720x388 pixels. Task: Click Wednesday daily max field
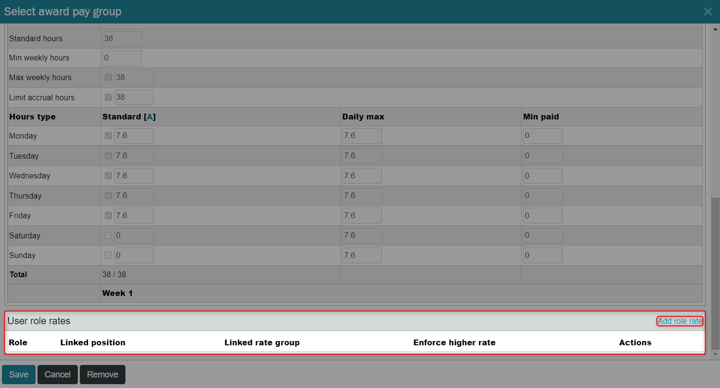pyautogui.click(x=362, y=176)
